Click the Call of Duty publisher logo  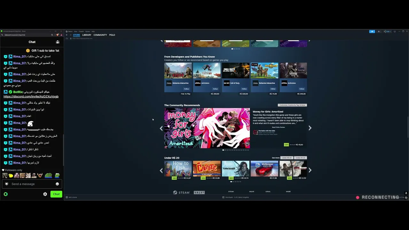click(x=227, y=83)
